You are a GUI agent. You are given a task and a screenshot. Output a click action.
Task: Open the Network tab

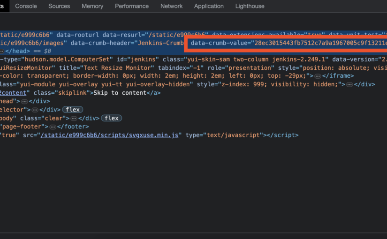[x=171, y=6]
